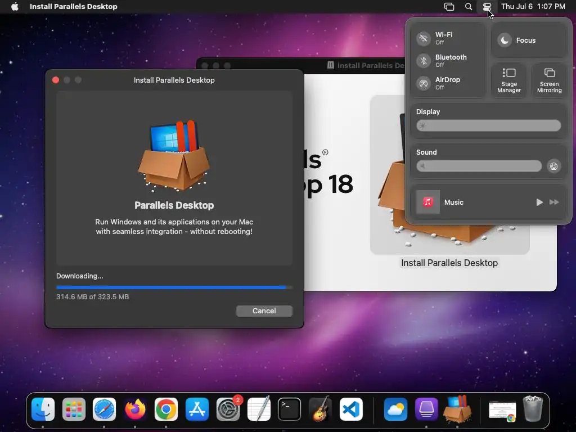
Task: Open the purple drive utility icon in Dock
Action: tap(426, 409)
